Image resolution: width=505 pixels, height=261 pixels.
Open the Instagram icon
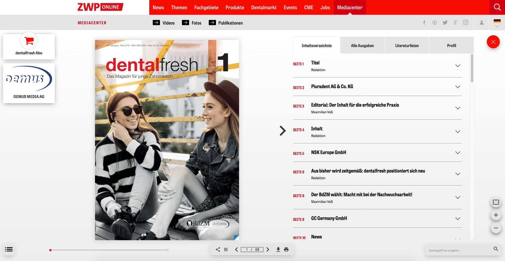(x=466, y=23)
